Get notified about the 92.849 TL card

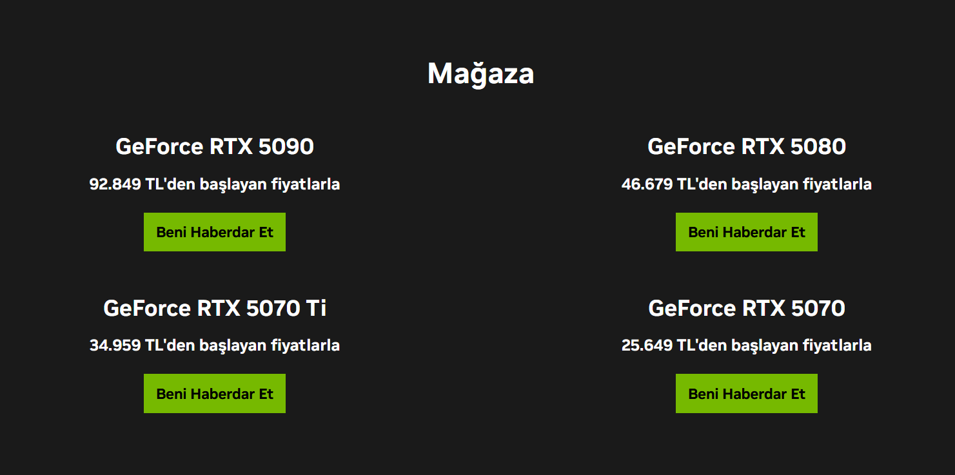(214, 232)
